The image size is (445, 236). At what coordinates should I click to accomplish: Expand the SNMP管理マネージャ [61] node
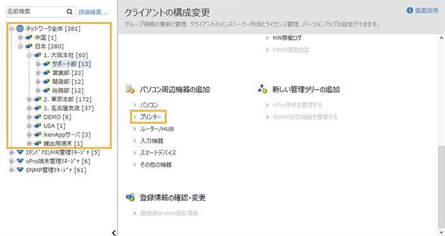click(x=11, y=170)
